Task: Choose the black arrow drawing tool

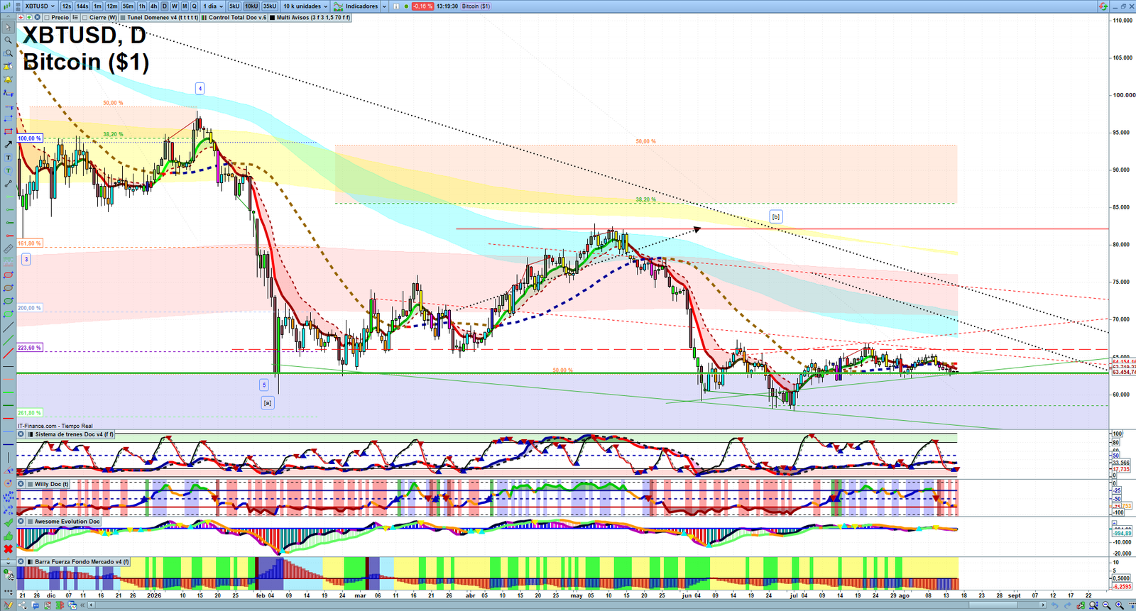Action: pos(8,145)
